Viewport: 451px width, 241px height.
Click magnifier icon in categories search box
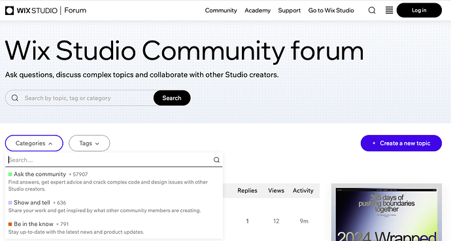216,160
